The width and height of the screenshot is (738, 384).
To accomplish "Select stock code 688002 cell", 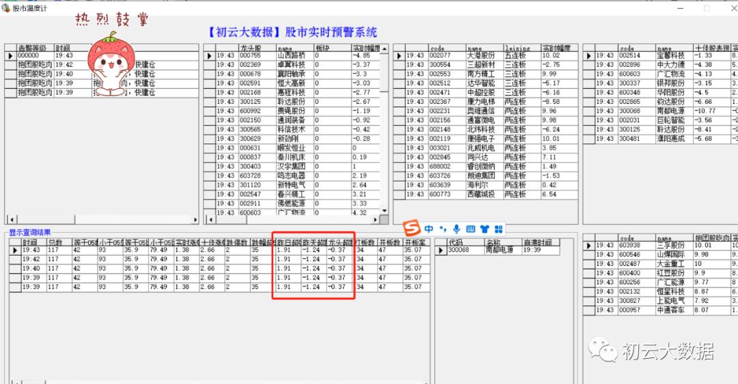I will point(447,167).
